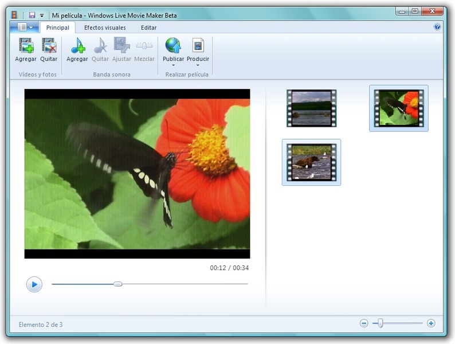Viewport: 455px width, 344px height.
Task: Open the application menu button dropdown
Action: tap(25, 27)
